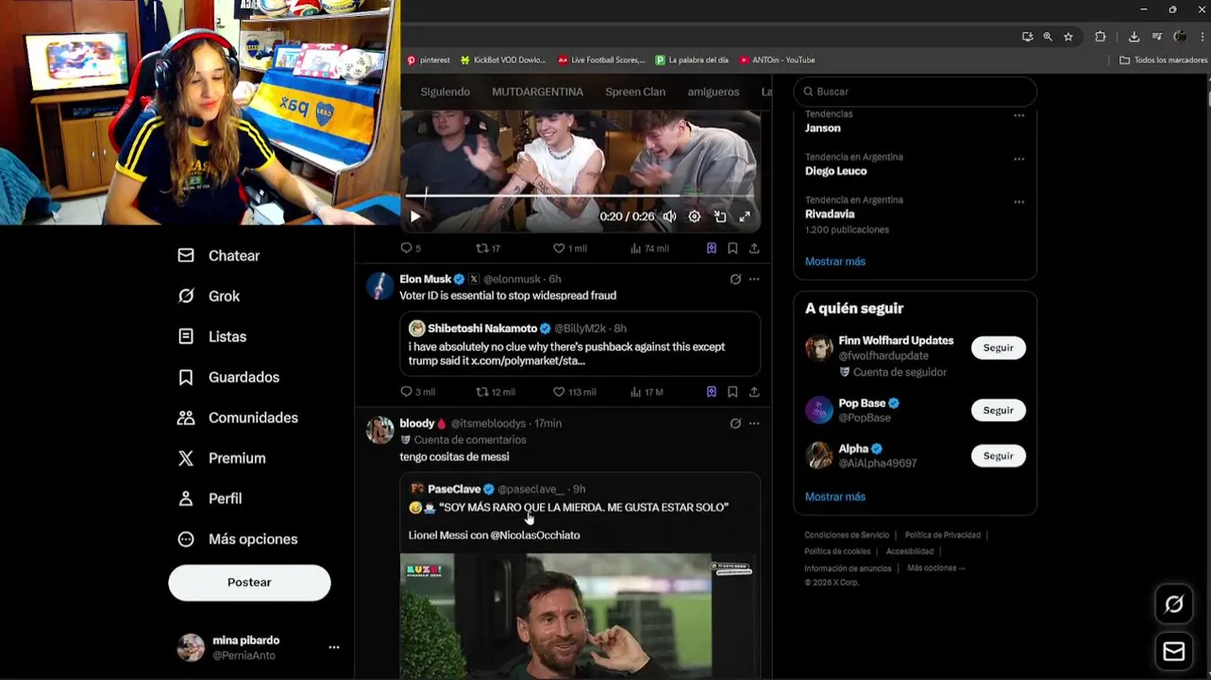1211x680 pixels.
Task: Play the video in the top post
Action: [415, 216]
